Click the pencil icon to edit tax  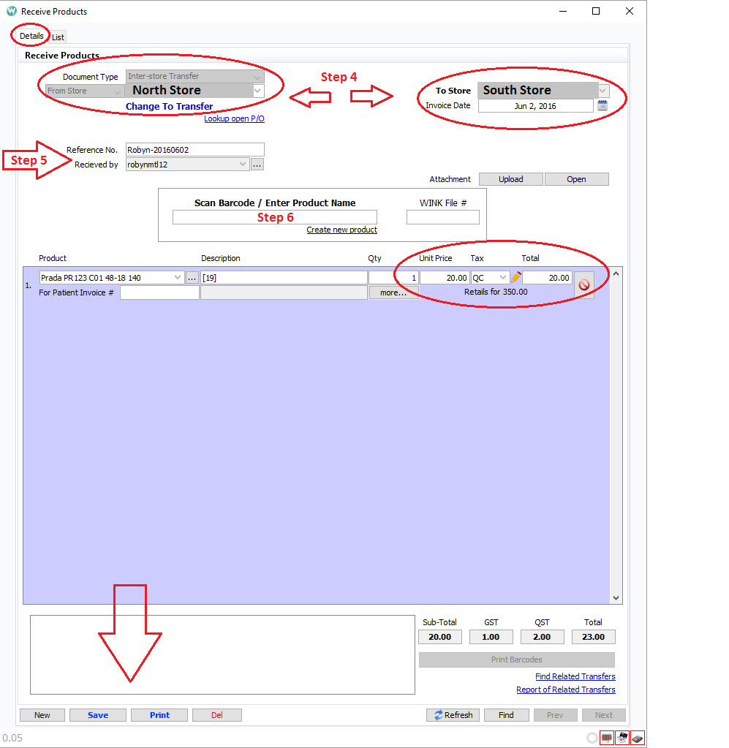516,277
